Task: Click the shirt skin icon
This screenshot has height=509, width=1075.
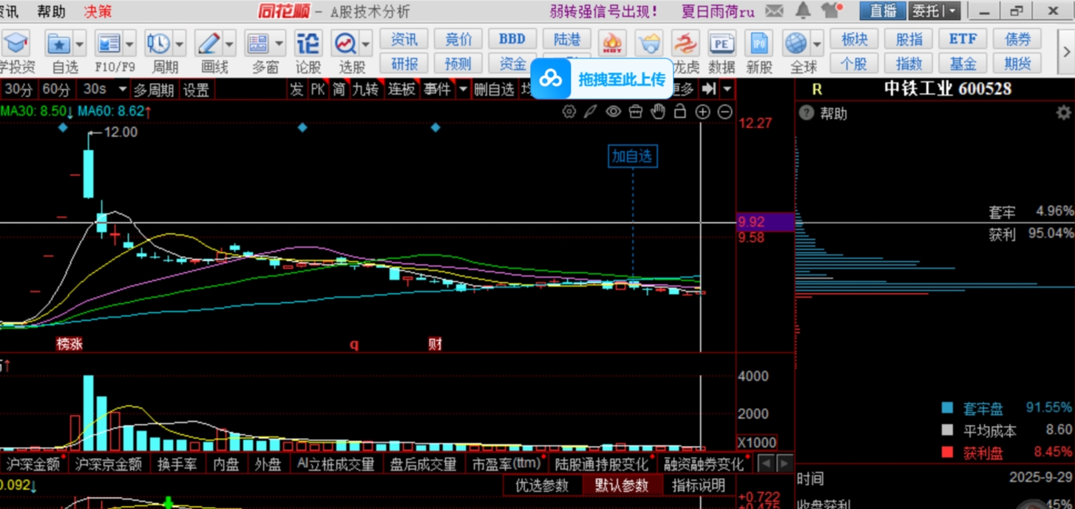Action: (x=832, y=11)
